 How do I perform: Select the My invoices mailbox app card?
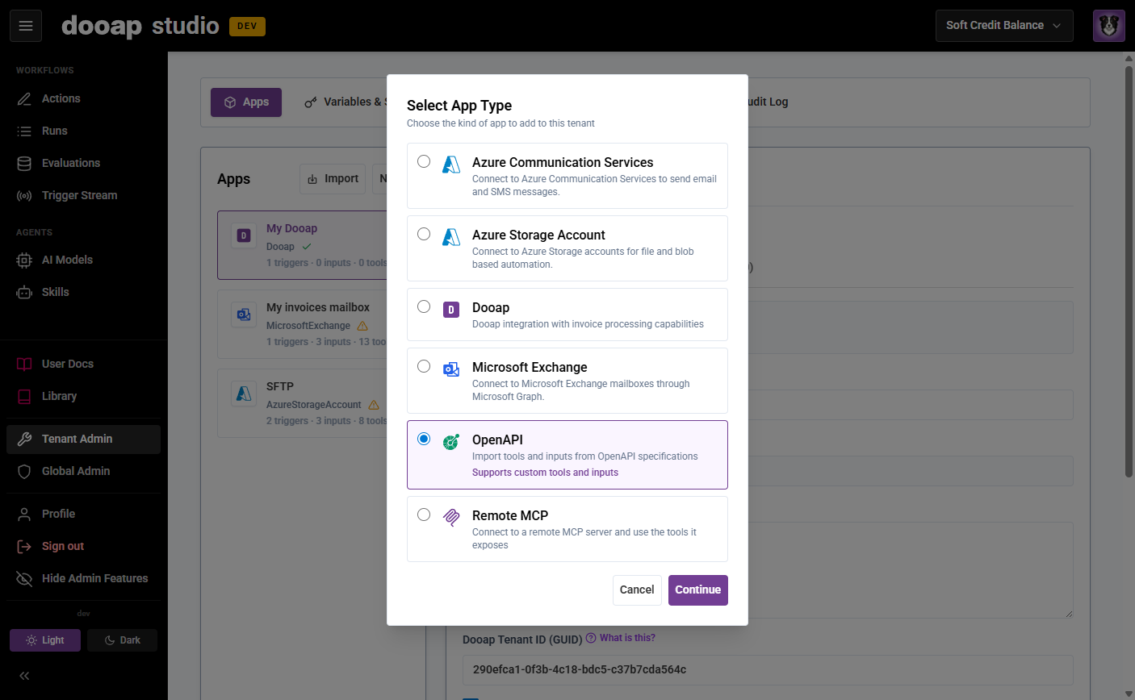[303, 325]
